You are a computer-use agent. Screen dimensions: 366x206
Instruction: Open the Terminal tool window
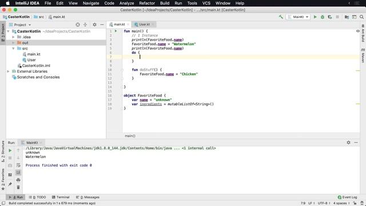pos(61,197)
